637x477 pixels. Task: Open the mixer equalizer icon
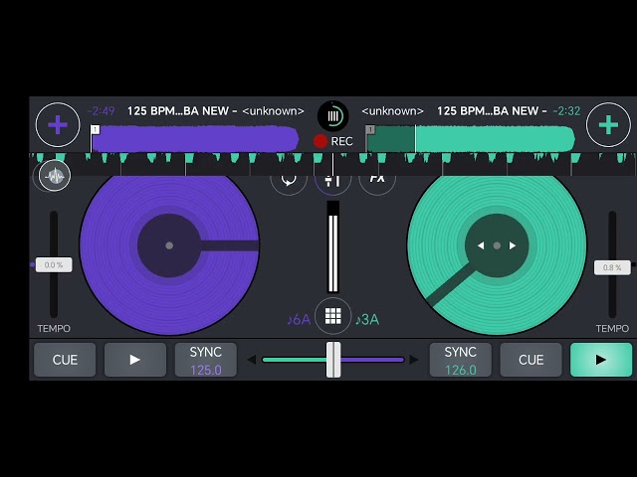click(x=332, y=179)
